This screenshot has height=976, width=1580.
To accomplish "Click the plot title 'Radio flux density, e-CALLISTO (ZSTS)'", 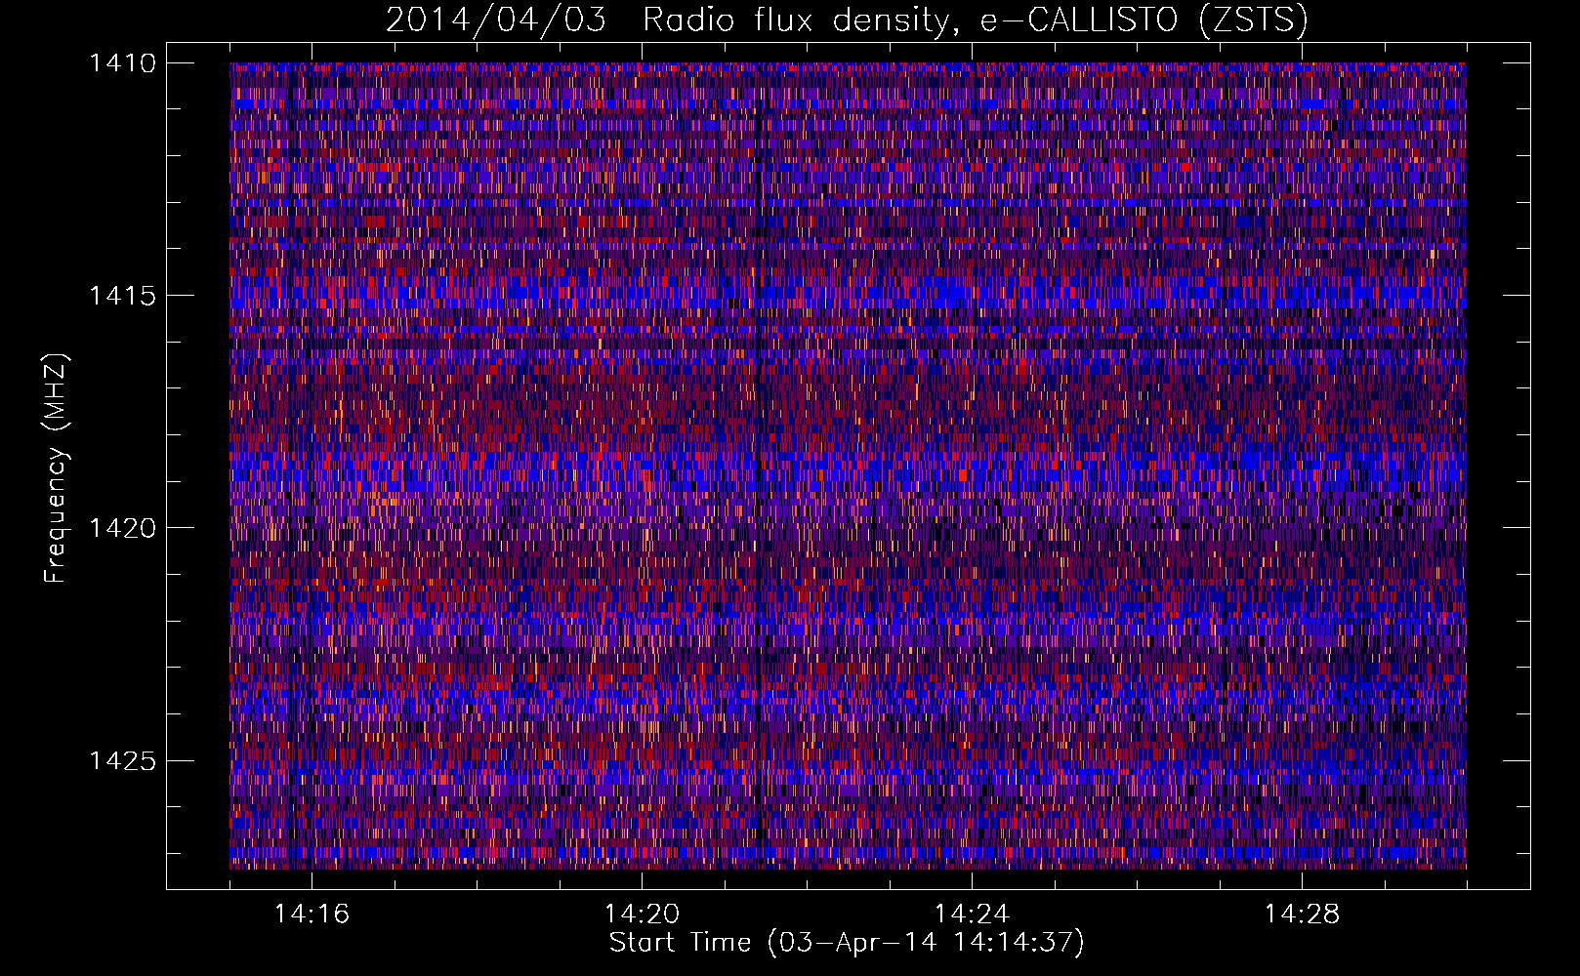I will point(976,20).
